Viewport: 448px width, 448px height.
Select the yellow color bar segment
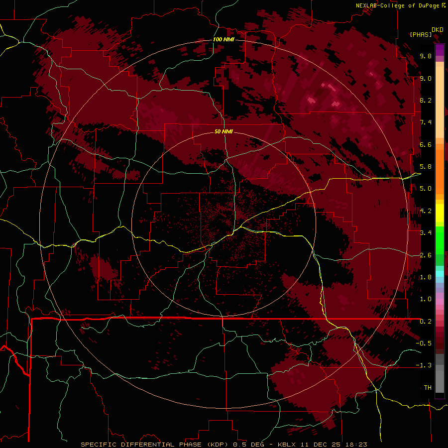click(440, 213)
